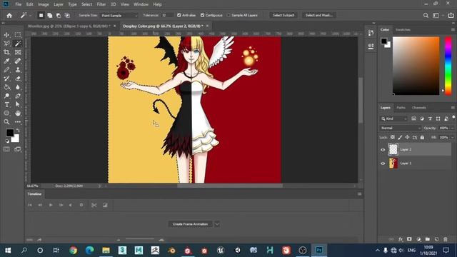Select the Frame tool
Image resolution: width=457 pixels, height=257 pixels.
pos(18,52)
